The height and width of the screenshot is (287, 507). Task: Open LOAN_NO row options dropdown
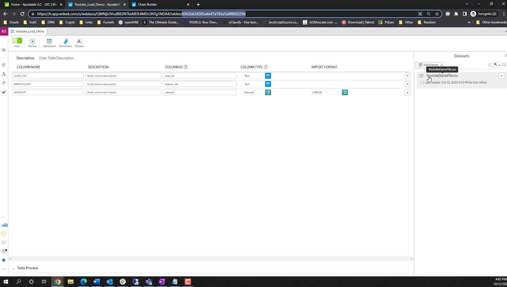407,76
